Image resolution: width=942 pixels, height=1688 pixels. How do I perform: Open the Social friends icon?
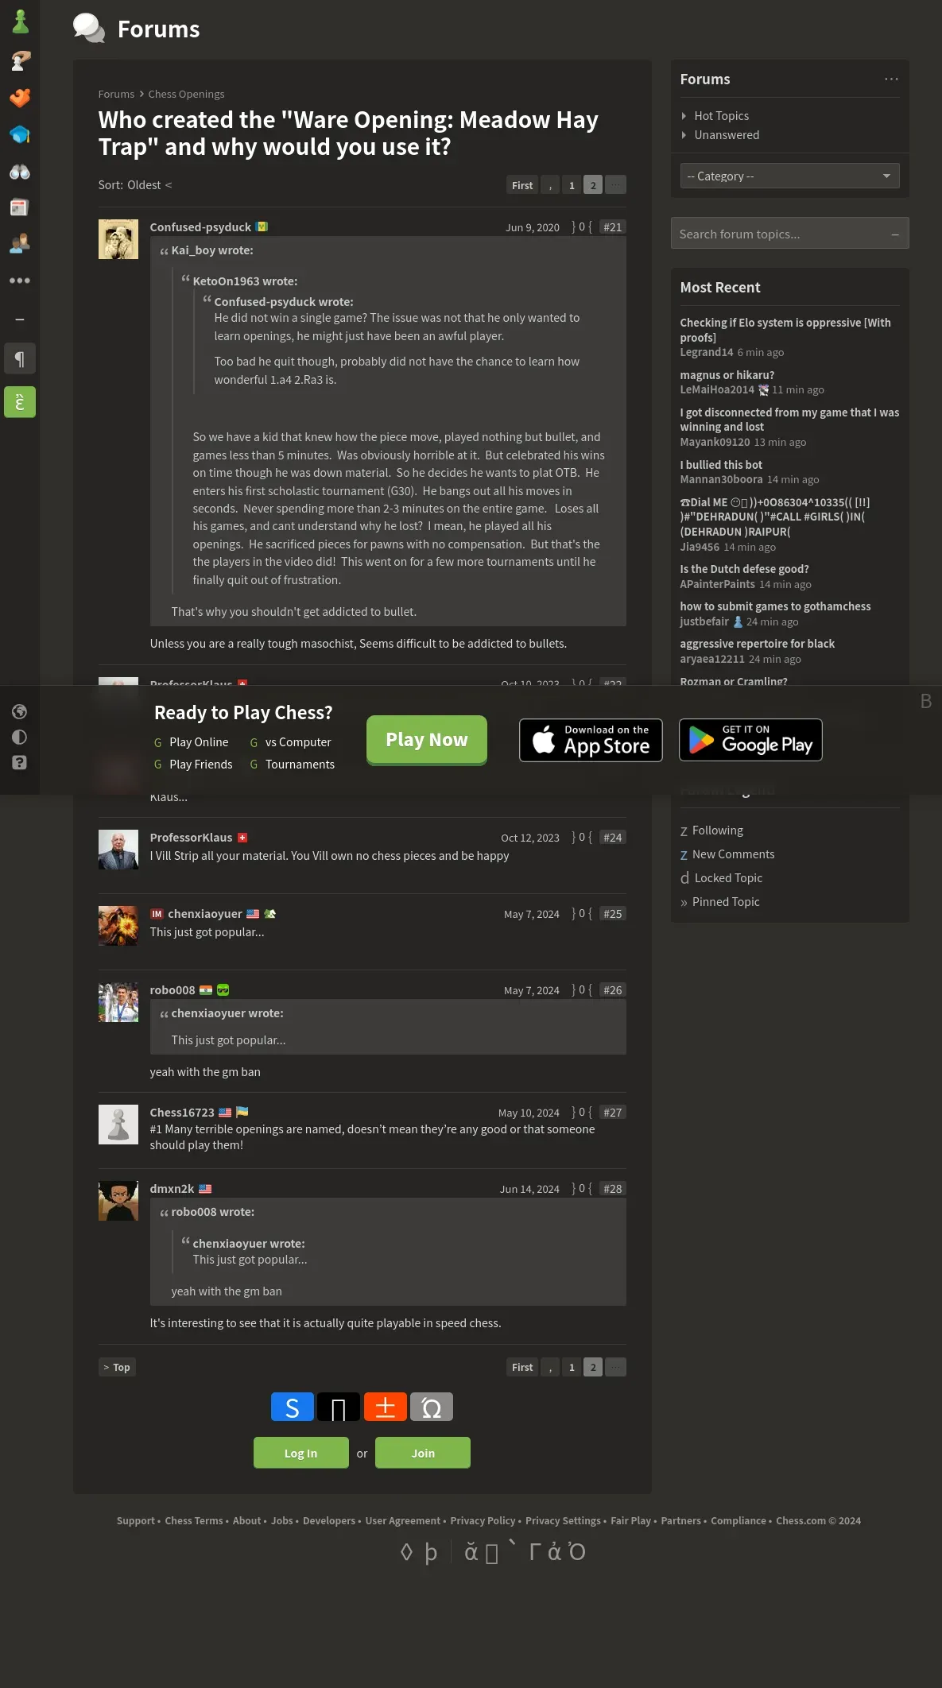20,243
